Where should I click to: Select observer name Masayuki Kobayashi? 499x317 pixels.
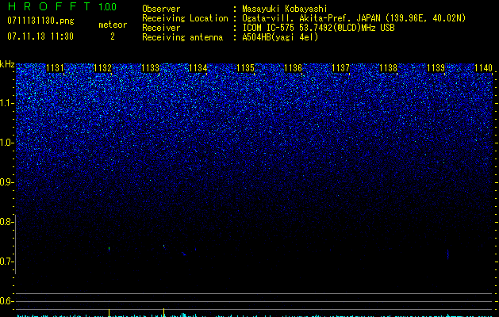click(x=285, y=9)
